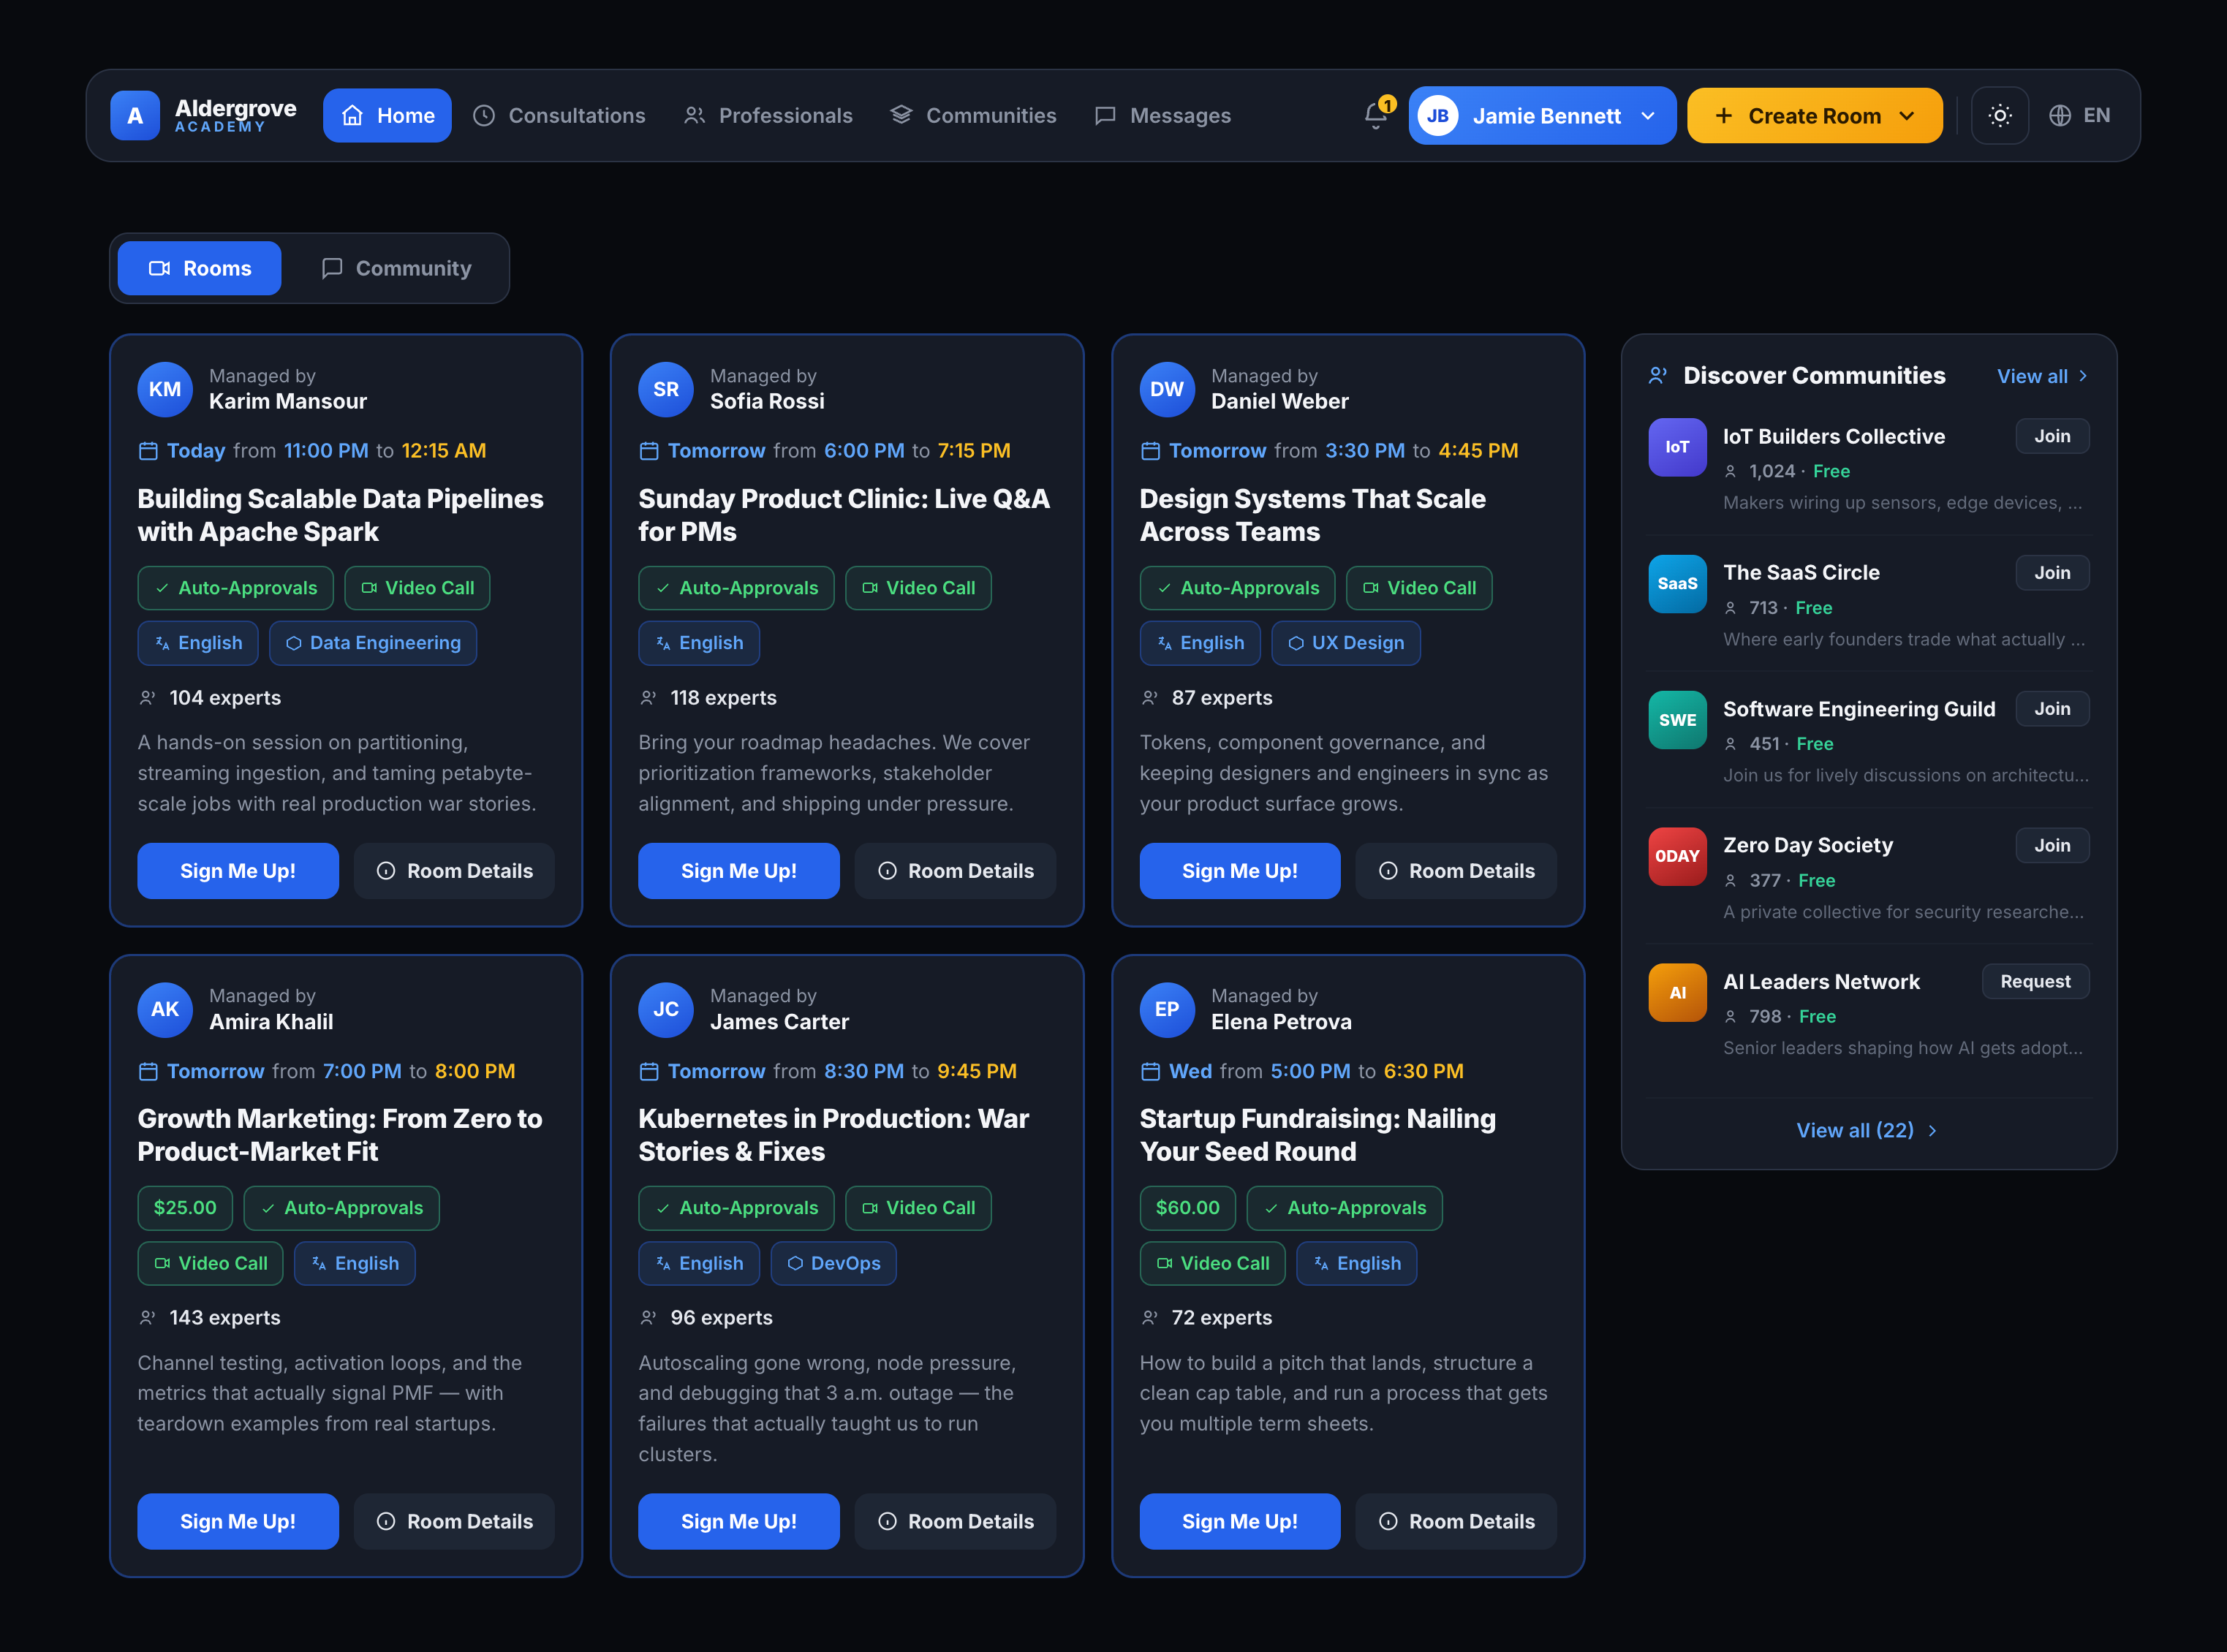Join the IoT Builders Collective

(x=2052, y=436)
